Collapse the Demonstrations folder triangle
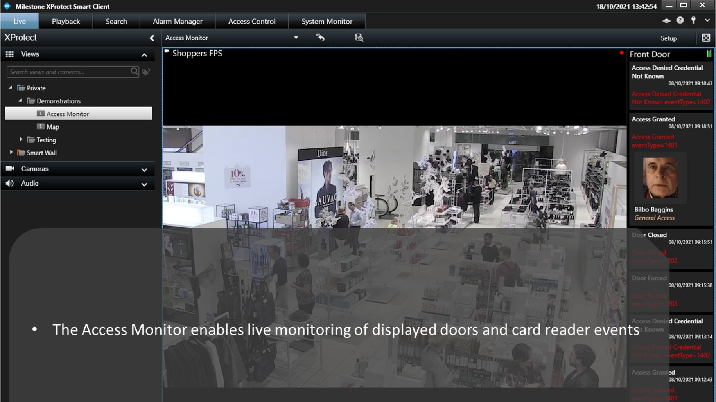 21,100
